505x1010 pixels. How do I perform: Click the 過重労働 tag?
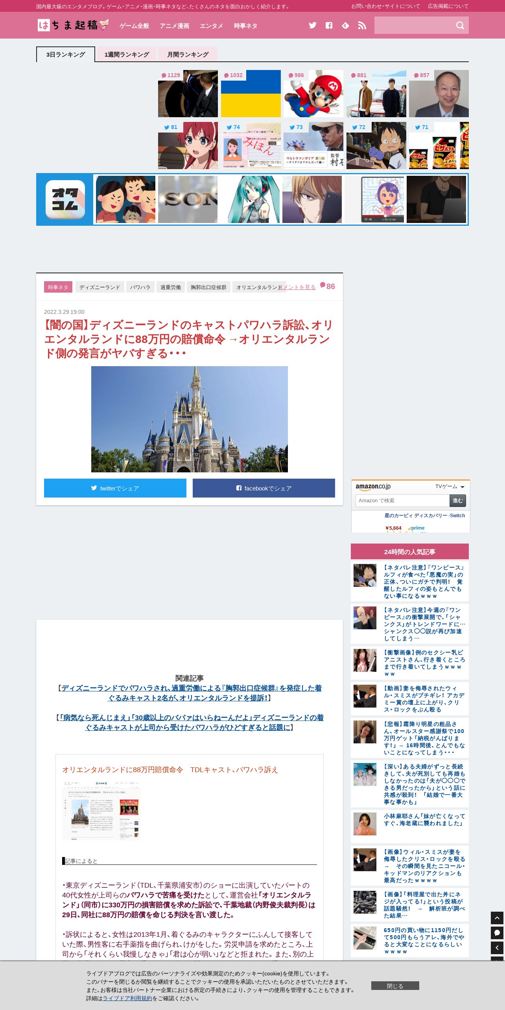[171, 287]
